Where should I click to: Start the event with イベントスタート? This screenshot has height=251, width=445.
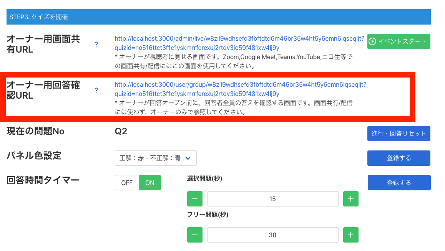pos(399,41)
